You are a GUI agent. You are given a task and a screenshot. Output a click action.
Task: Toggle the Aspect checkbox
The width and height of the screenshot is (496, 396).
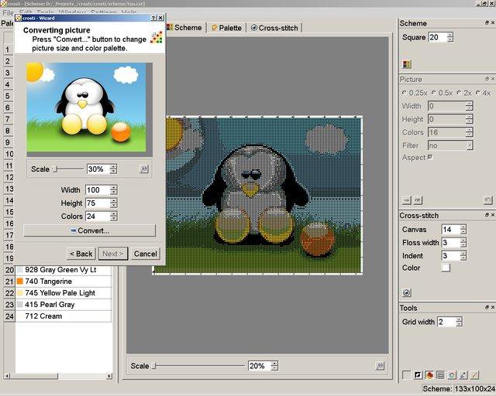pos(430,157)
